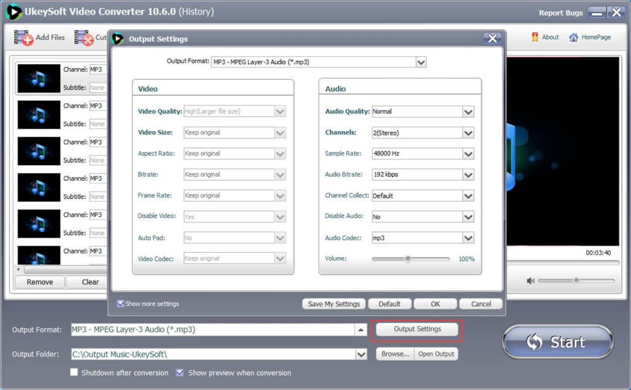Viewport: 631px width, 390px height.
Task: Select the first music file thumbnail
Action: (x=39, y=79)
